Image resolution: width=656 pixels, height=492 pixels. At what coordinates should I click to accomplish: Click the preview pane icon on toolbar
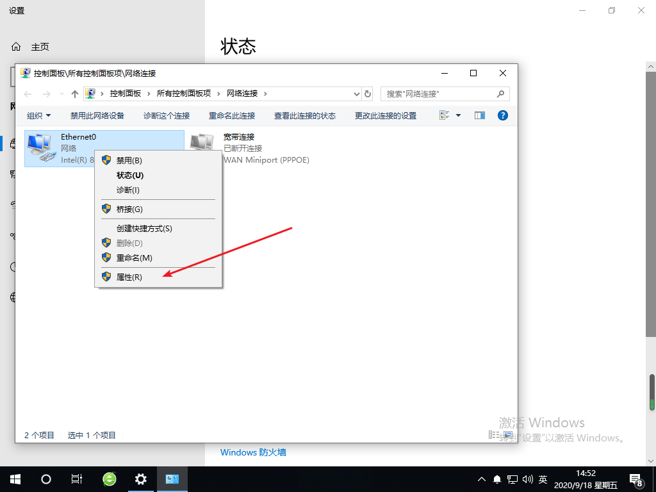tap(479, 115)
